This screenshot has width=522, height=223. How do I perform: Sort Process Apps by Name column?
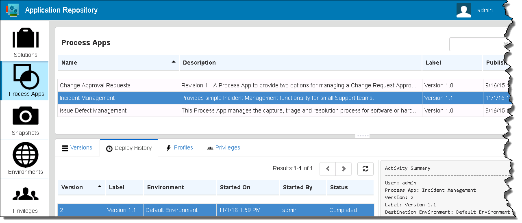point(118,63)
